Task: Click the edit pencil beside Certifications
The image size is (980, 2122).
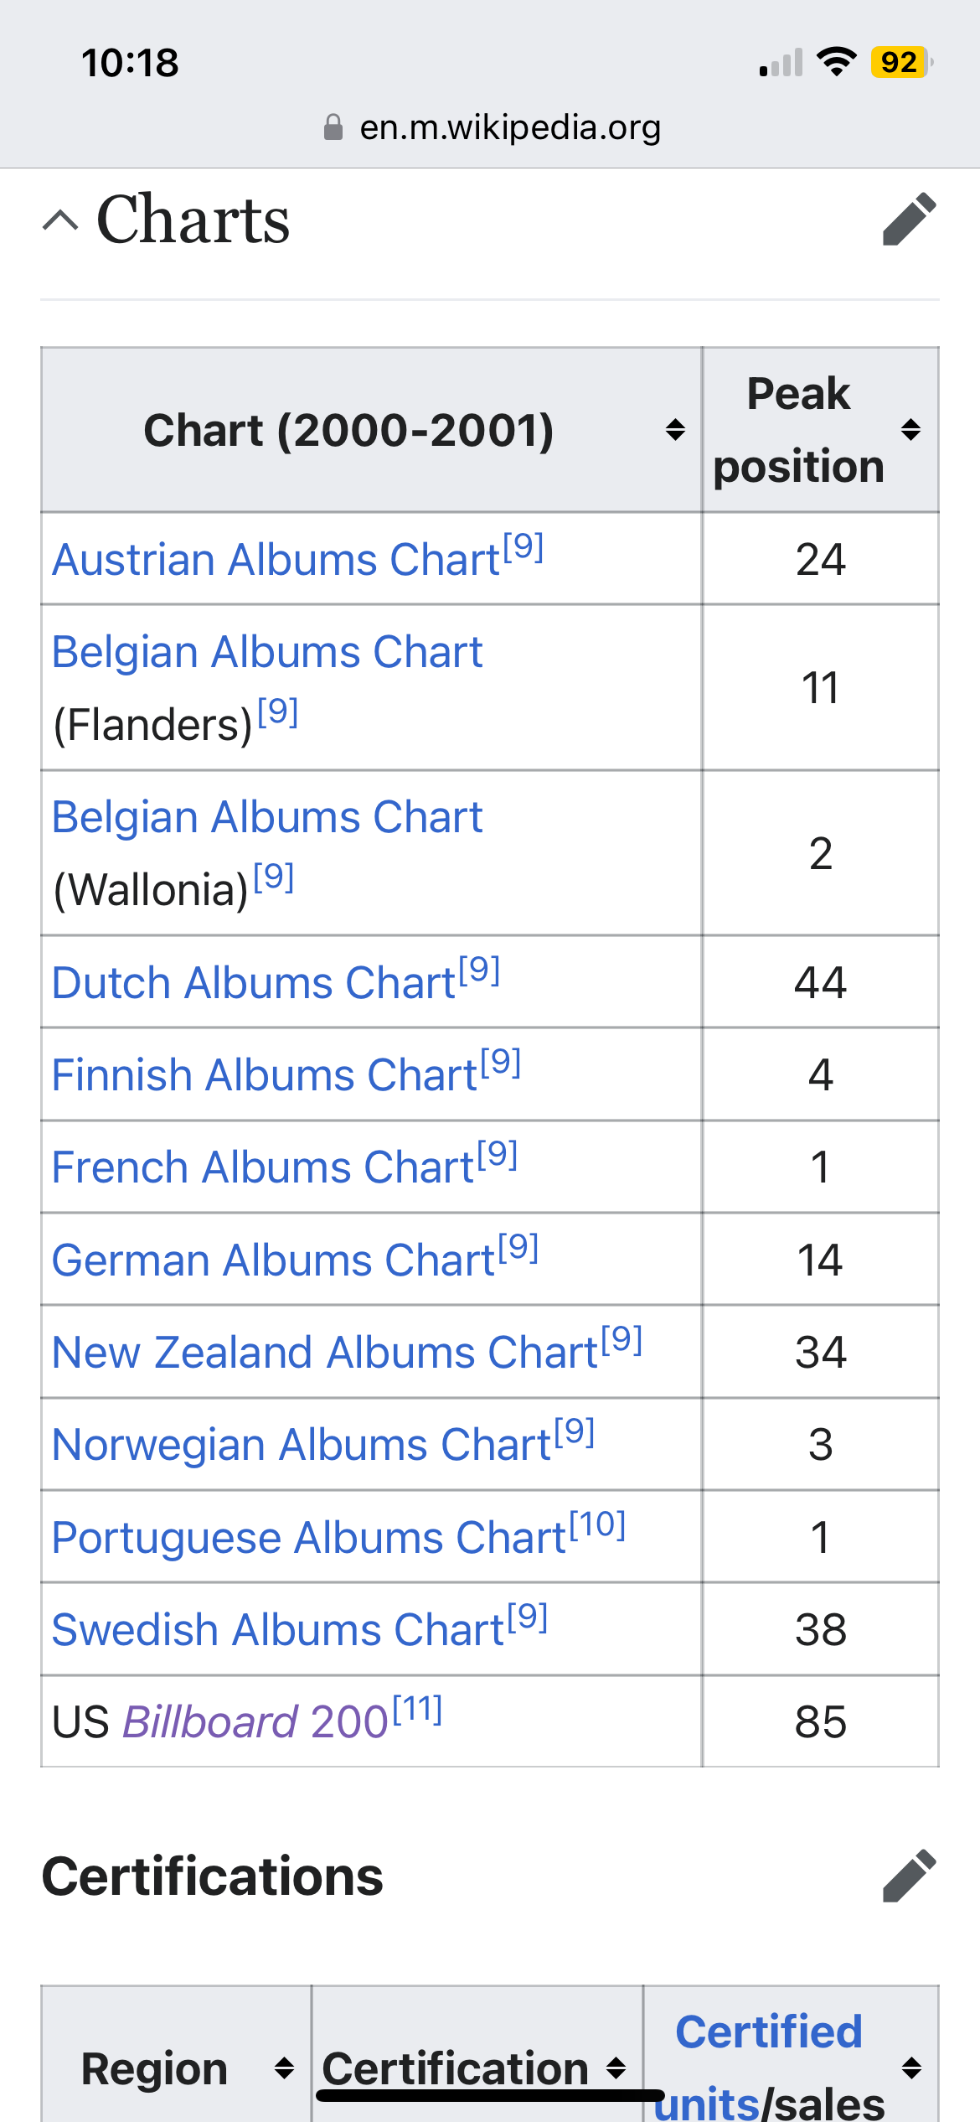Action: 909,1876
